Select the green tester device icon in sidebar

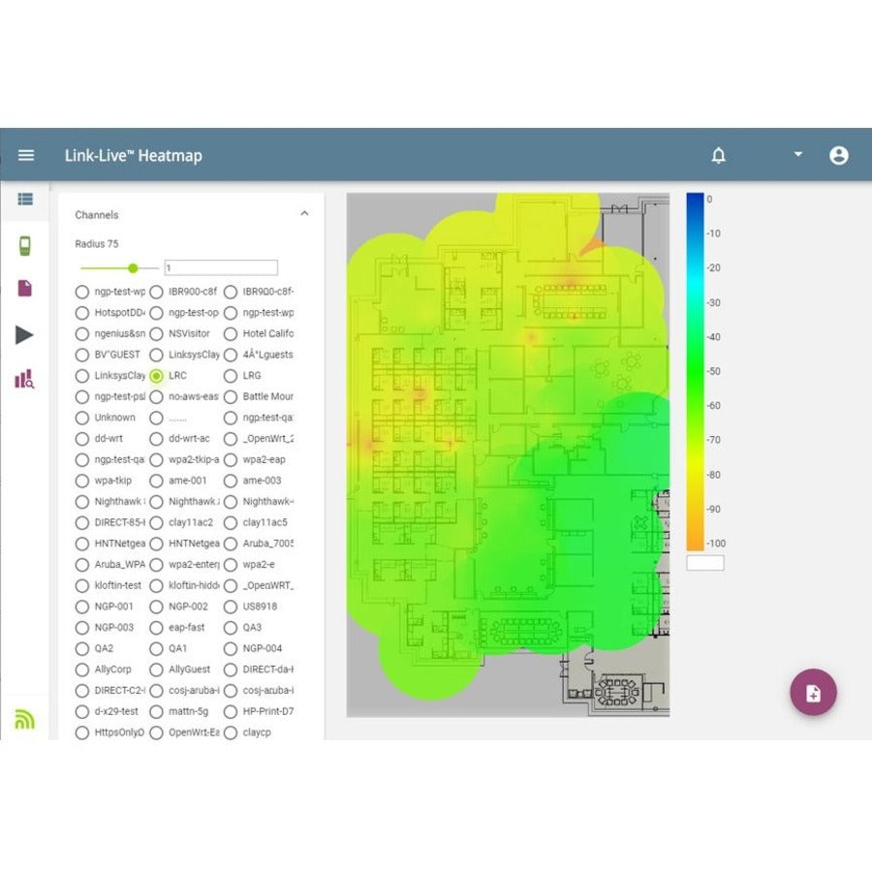(x=23, y=245)
